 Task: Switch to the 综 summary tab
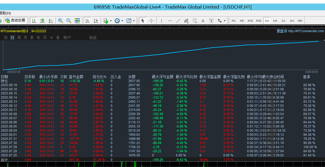pyautogui.click(x=6, y=37)
